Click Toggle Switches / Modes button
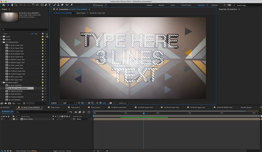 pyautogui.click(x=62, y=151)
